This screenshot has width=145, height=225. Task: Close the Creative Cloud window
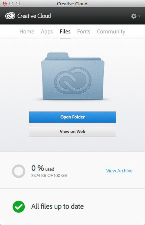(5, 4)
